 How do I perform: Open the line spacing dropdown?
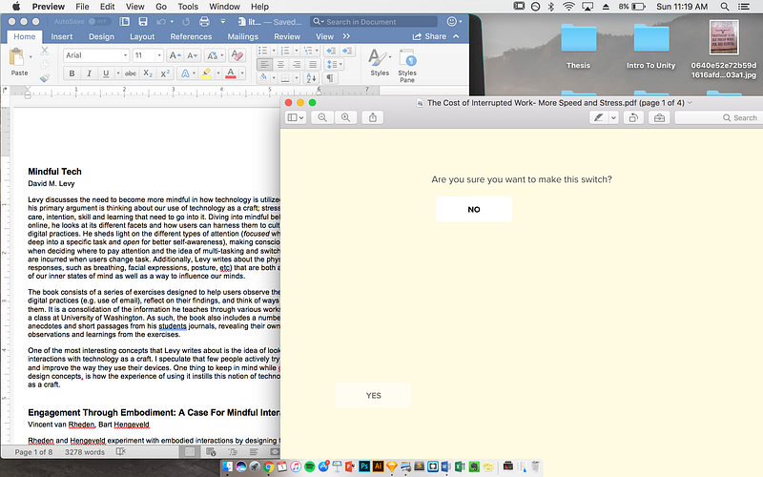click(x=334, y=64)
